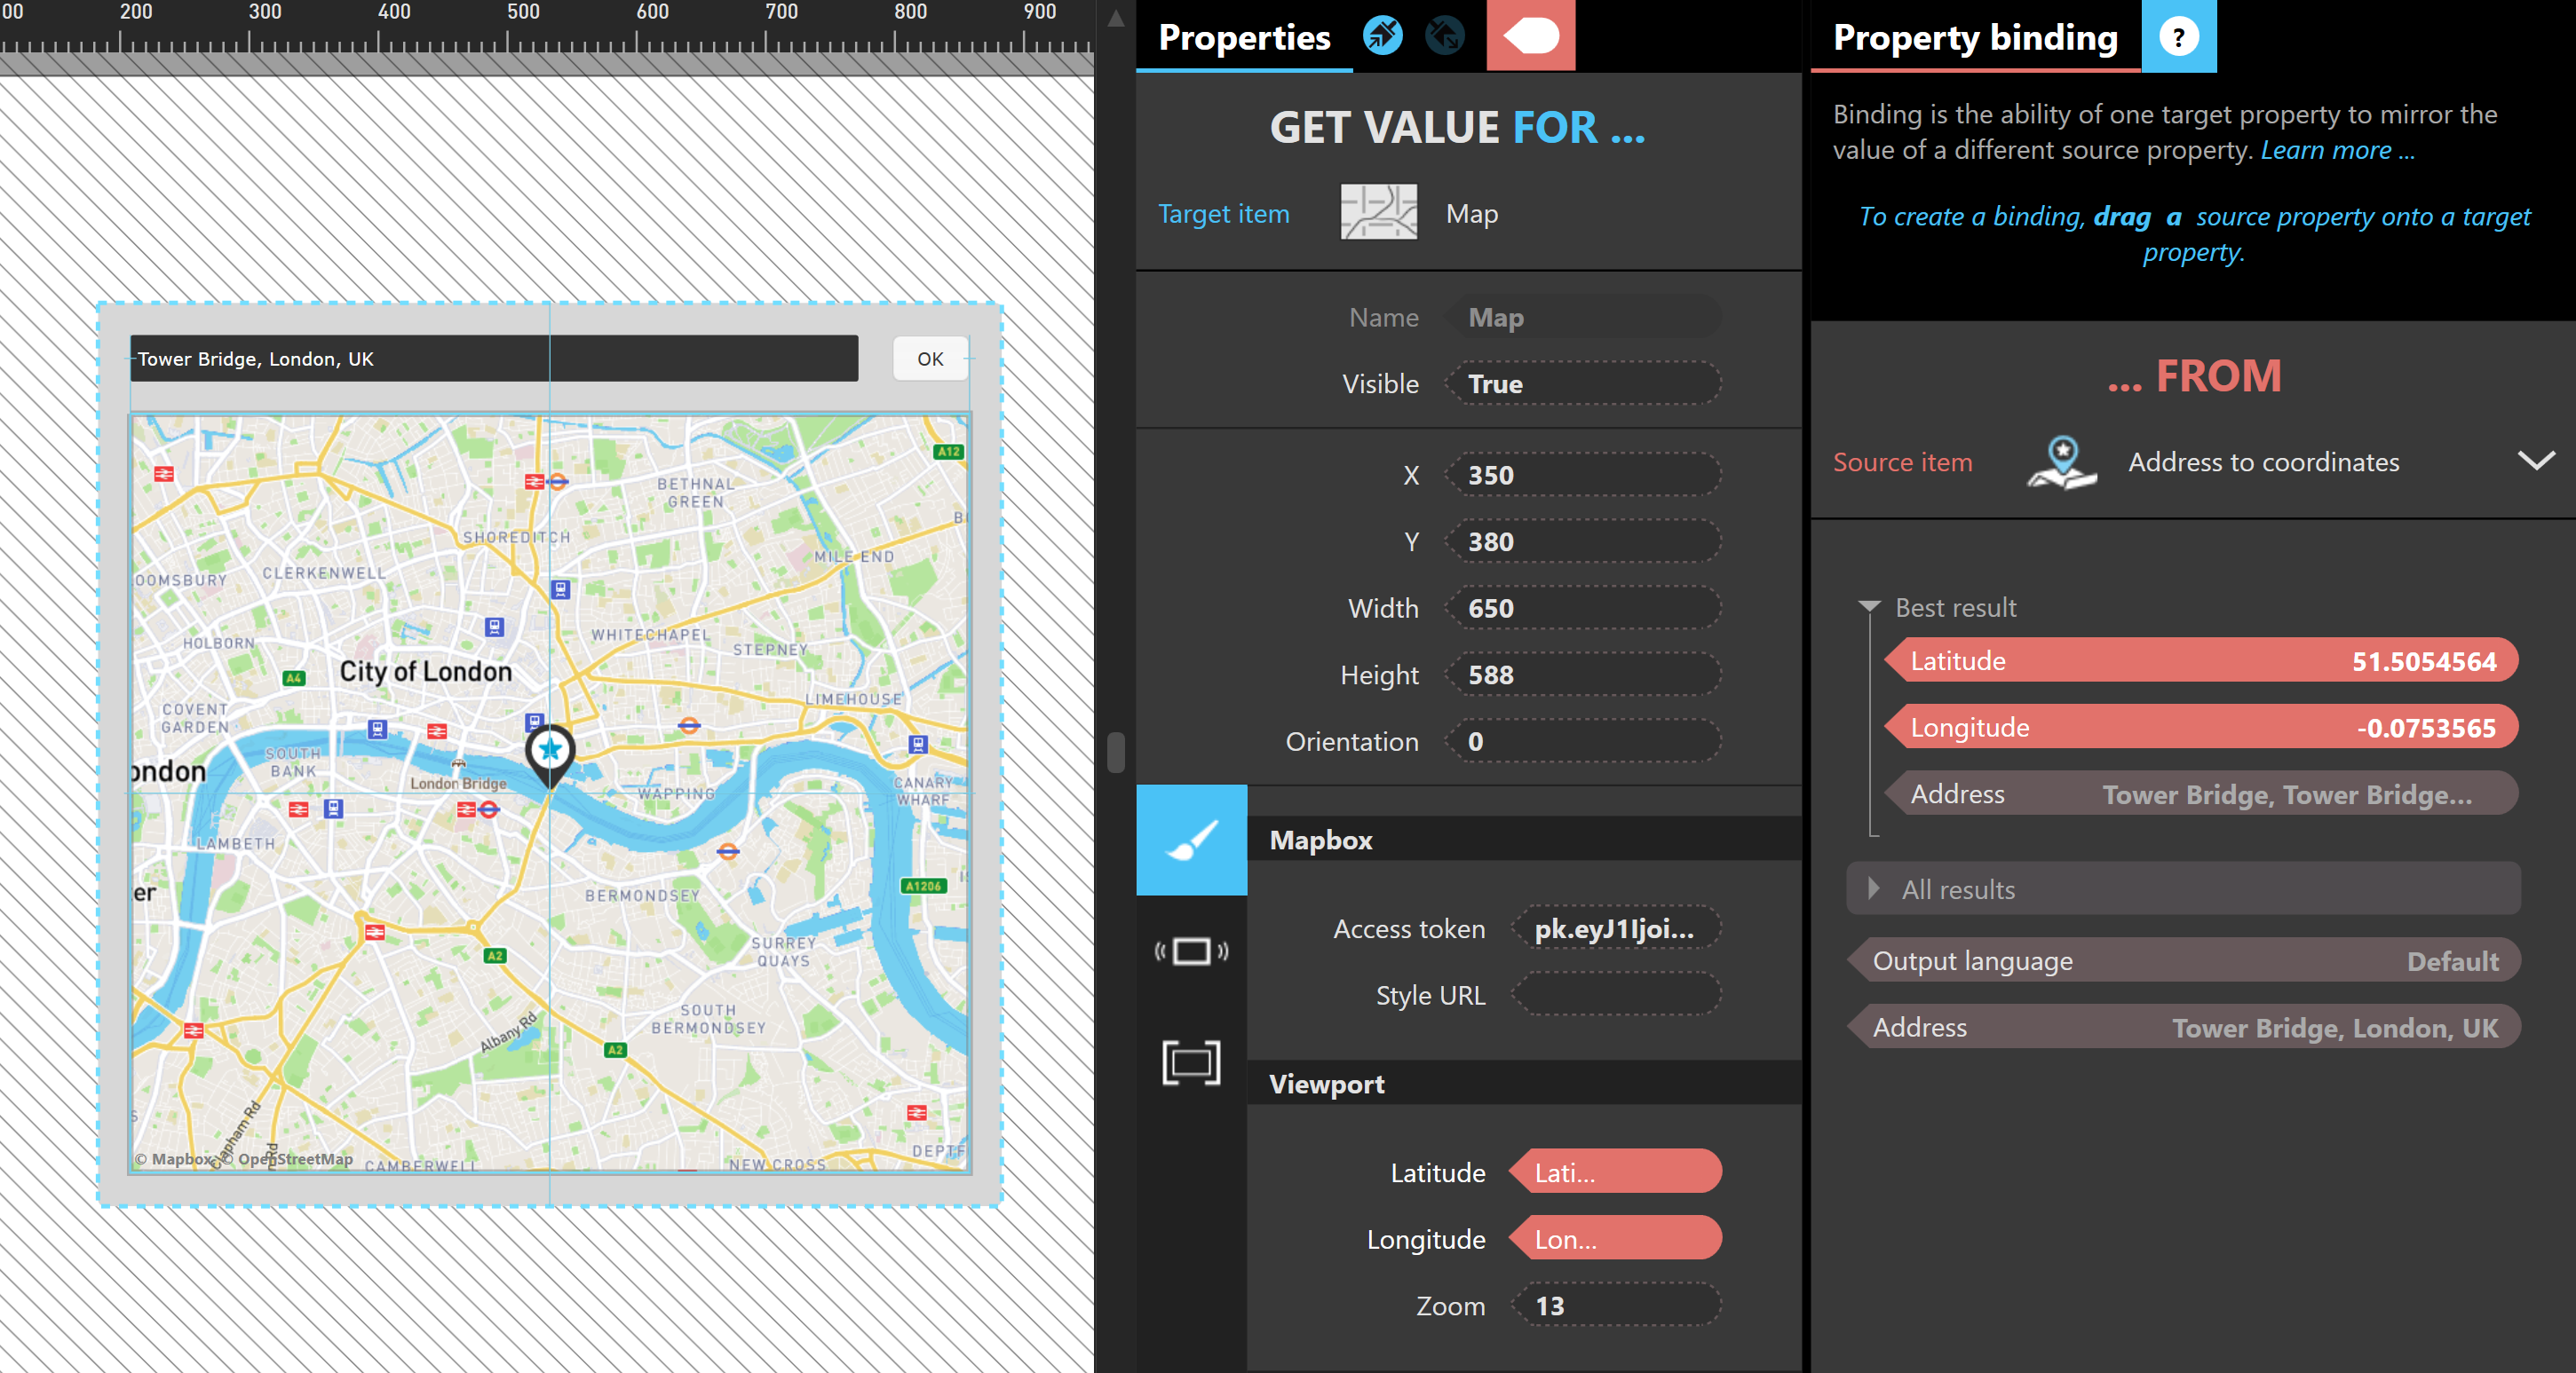This screenshot has height=1373, width=2576.
Task: Switch to the Property binding tab
Action: [1974, 38]
